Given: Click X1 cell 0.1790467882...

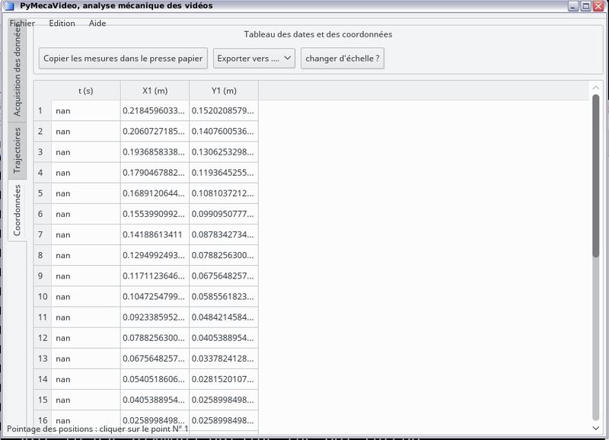Looking at the screenshot, I should coord(155,173).
